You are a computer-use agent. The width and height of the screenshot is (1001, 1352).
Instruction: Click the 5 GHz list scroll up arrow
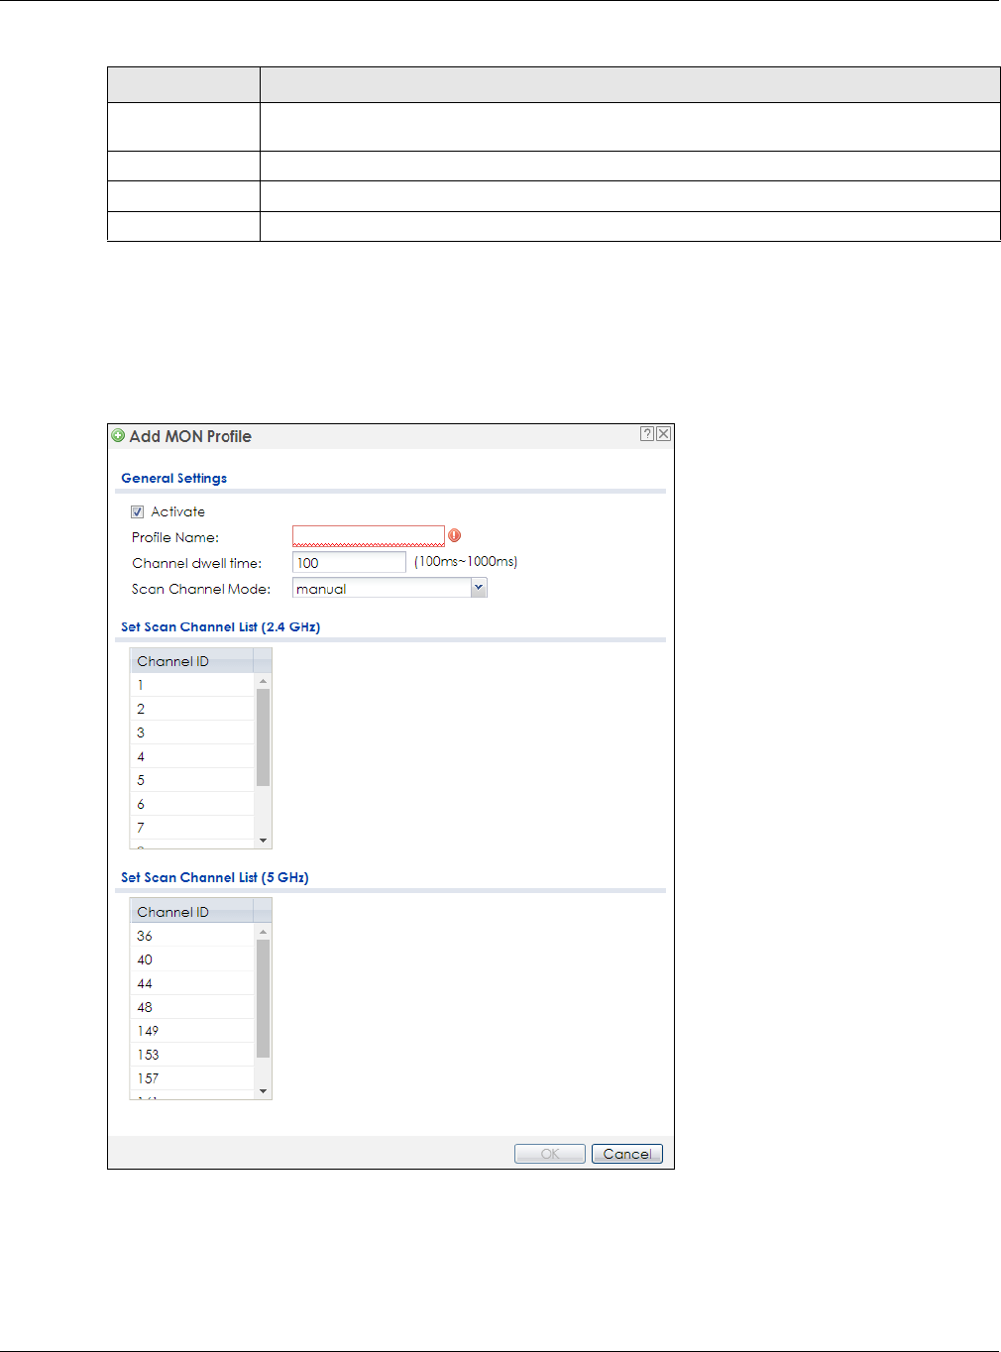click(263, 932)
